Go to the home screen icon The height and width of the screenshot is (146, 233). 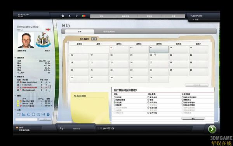point(63,16)
